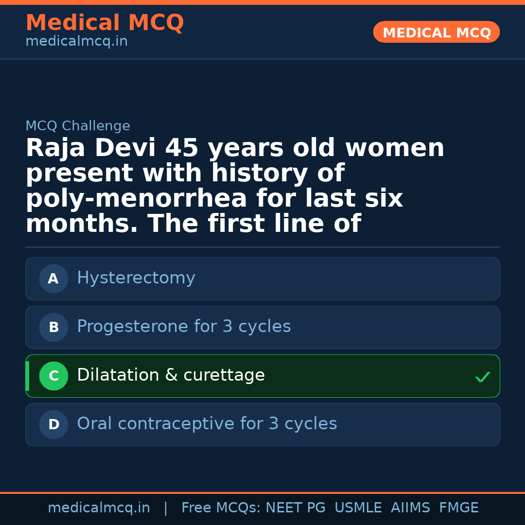Click the option A letter circle

(53, 279)
